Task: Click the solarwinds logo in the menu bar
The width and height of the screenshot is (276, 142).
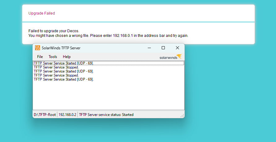Action: pos(170,57)
